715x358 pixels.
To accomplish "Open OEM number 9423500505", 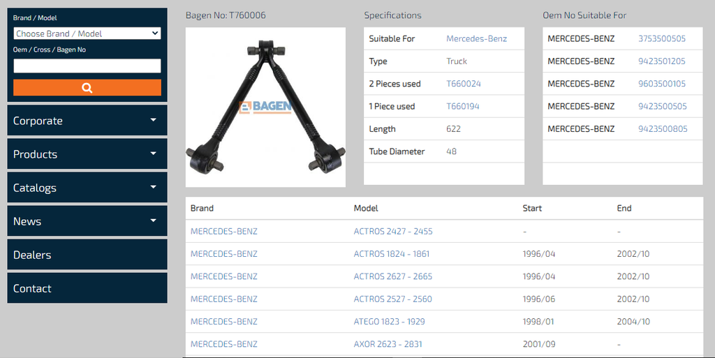I will [662, 107].
